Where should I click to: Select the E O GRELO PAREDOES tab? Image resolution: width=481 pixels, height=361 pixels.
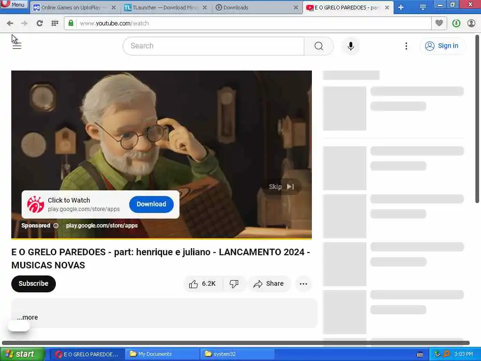click(x=348, y=8)
